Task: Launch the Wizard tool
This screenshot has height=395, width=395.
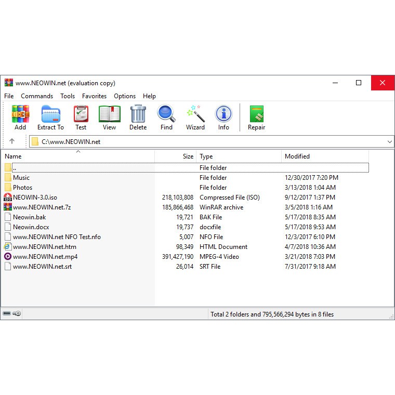Action: click(195, 117)
